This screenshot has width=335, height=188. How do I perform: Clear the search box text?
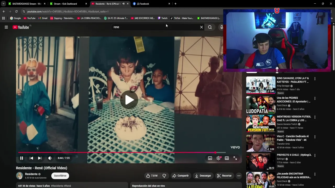tap(202, 27)
